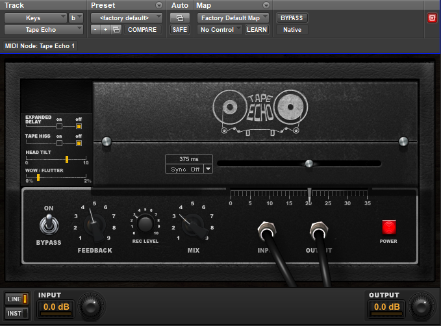Open the factory default preset dropdown
Image resolution: width=441 pixels, height=326 pixels.
click(127, 18)
